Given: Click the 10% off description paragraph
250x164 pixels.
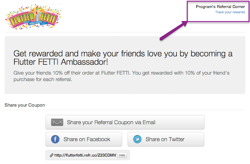Looking at the screenshot, I should point(121,76).
